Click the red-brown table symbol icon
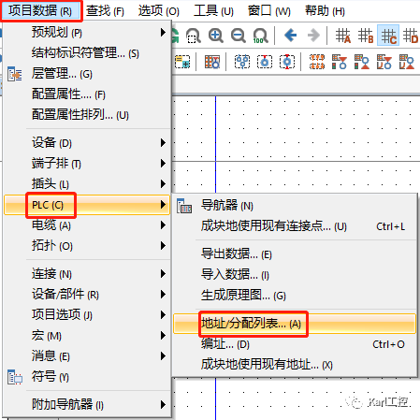 pyautogui.click(x=212, y=62)
